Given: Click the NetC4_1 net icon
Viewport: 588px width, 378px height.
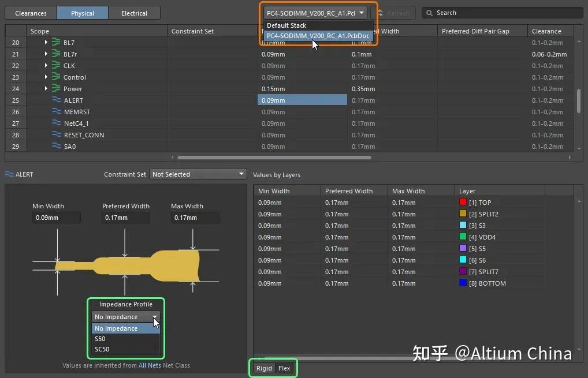Looking at the screenshot, I should 57,122.
